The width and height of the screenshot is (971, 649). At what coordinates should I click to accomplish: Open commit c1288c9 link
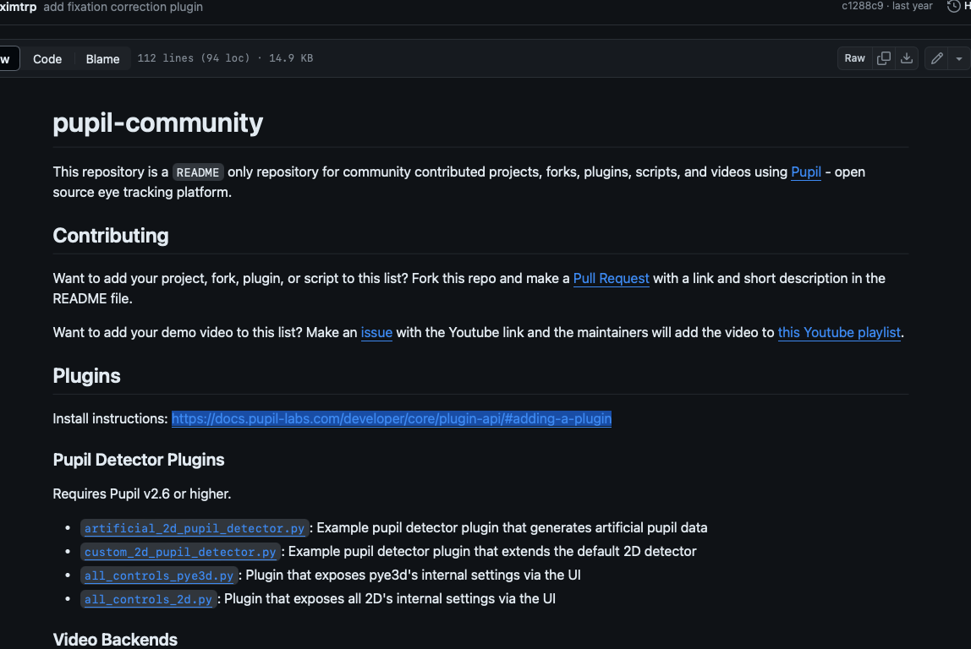pos(862,6)
